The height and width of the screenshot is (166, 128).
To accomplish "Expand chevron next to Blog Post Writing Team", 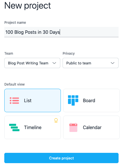I will point(54,63).
